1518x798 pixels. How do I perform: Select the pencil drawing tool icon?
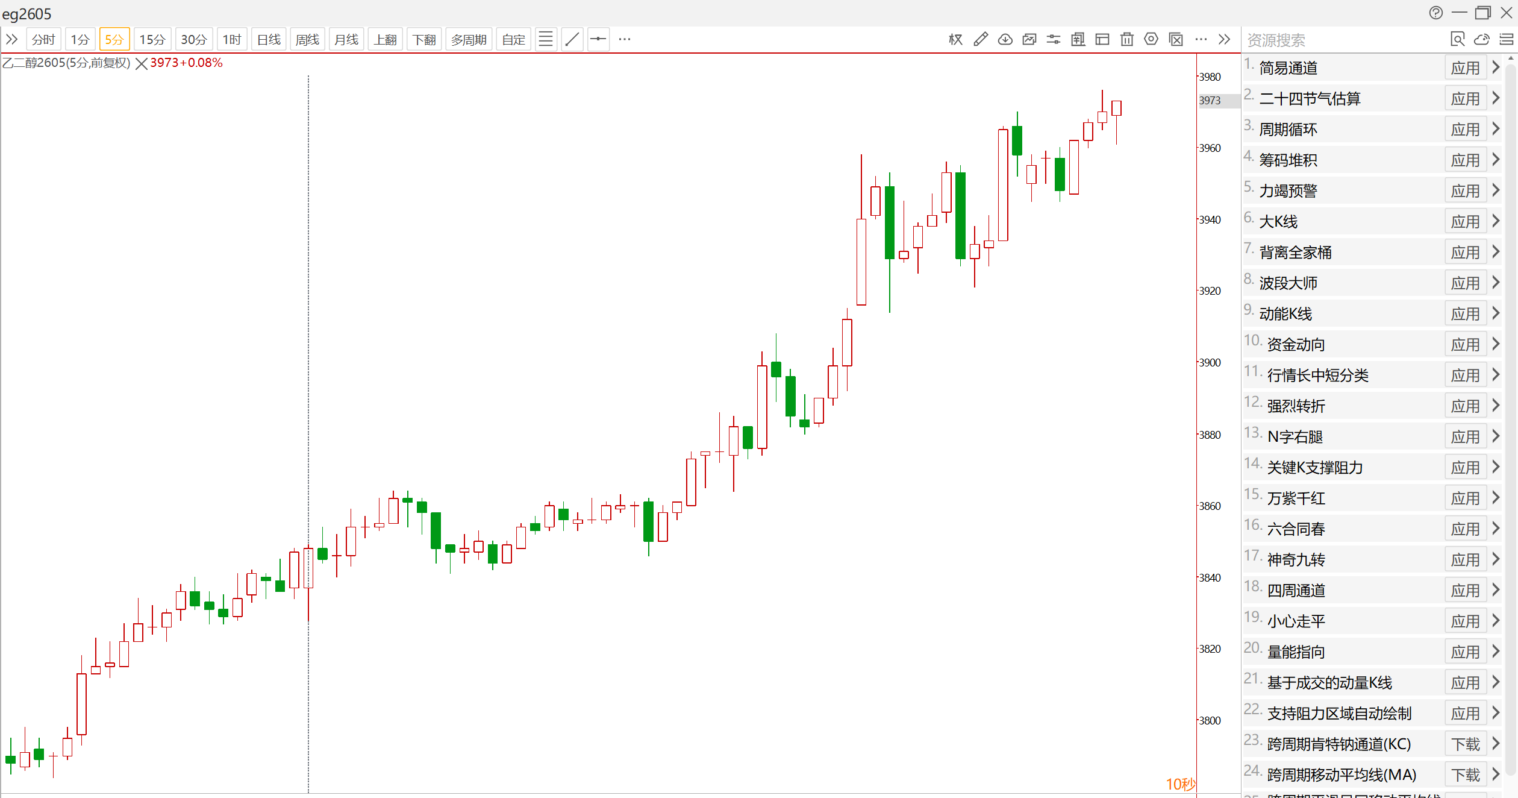(x=980, y=40)
